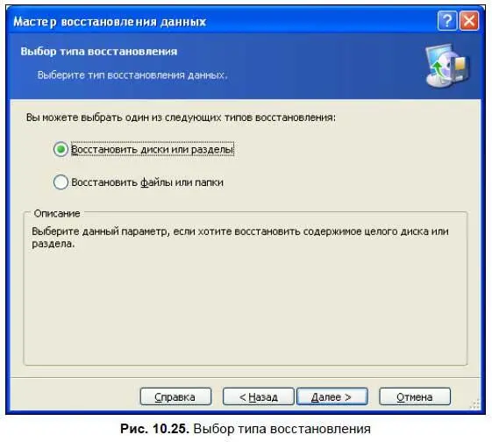Image resolution: width=492 pixels, height=442 pixels.
Task: Click the question mark help icon in title bar
Action: (447, 21)
